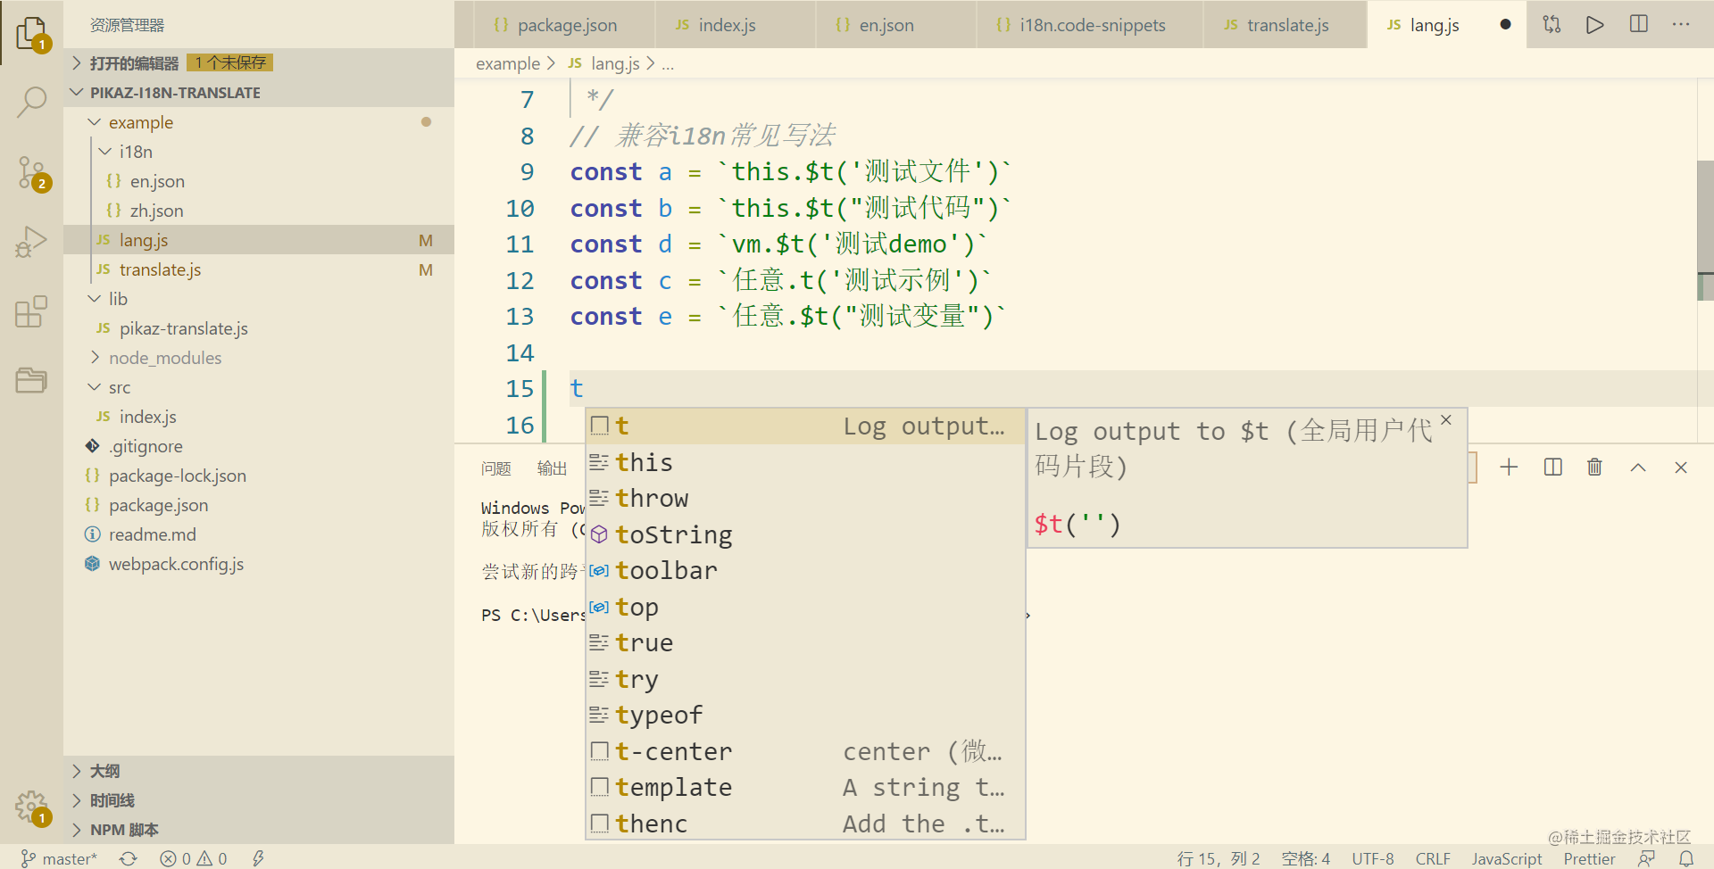
Task: Open the Source Control view
Action: (x=32, y=172)
